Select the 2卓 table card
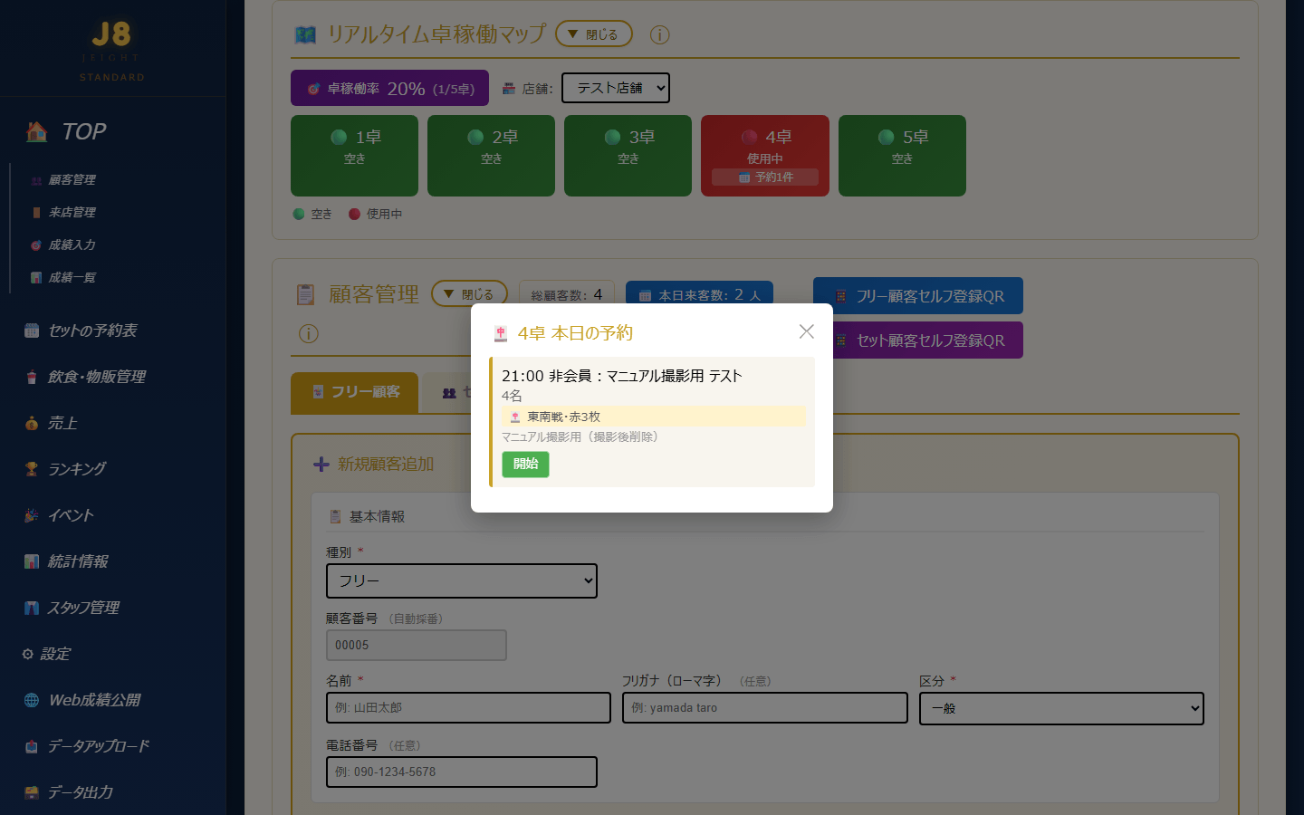The height and width of the screenshot is (815, 1304). (x=491, y=156)
